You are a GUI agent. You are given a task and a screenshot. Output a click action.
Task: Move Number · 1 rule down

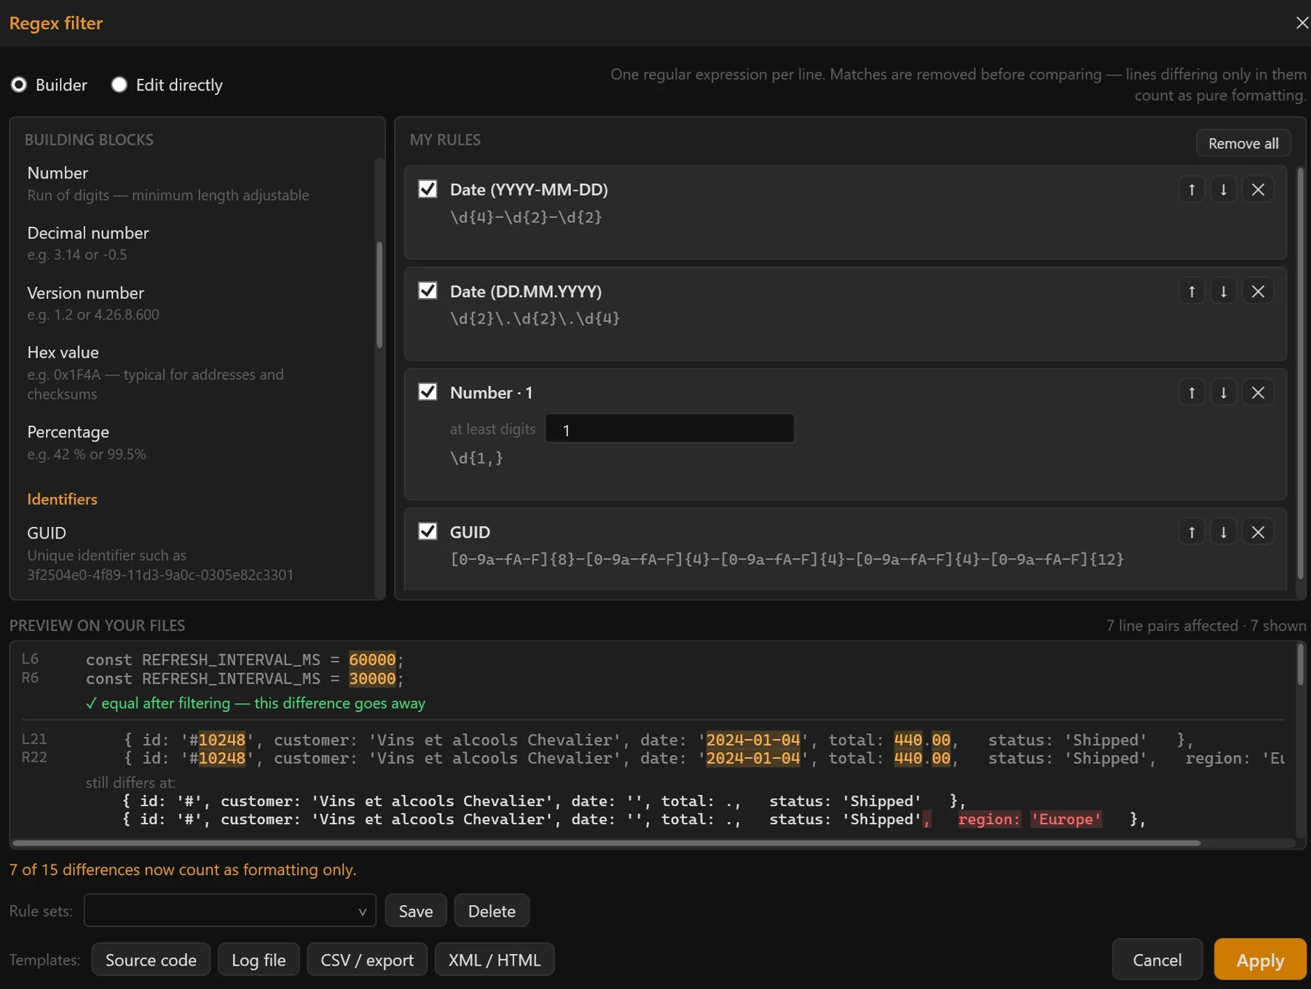click(x=1224, y=393)
